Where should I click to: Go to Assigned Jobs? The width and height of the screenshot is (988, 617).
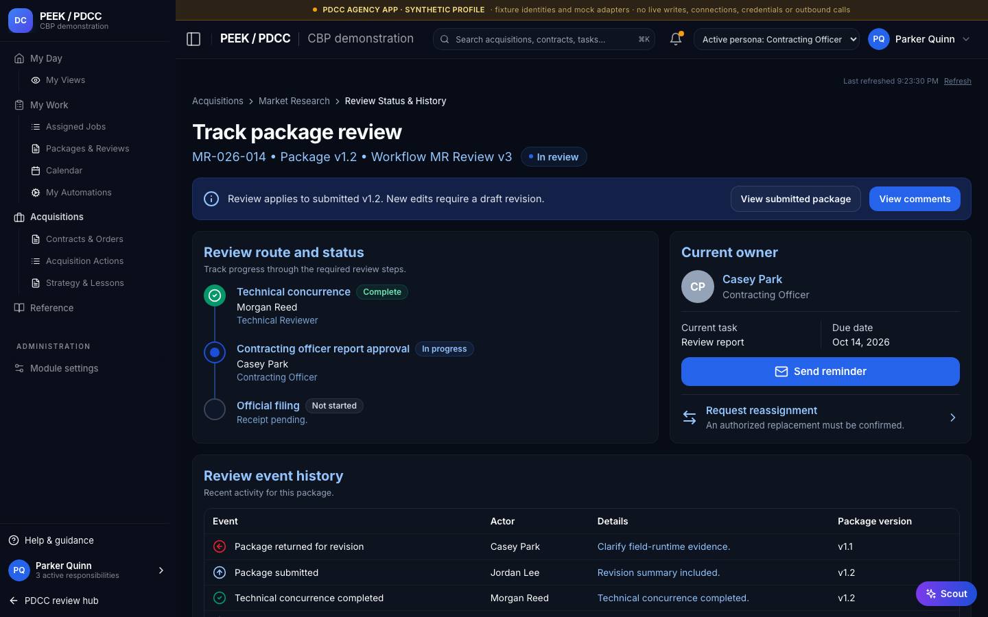[75, 127]
